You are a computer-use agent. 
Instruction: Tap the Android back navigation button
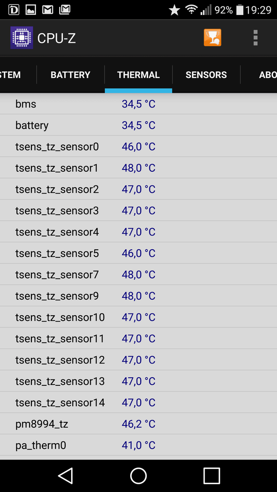pyautogui.click(x=66, y=476)
